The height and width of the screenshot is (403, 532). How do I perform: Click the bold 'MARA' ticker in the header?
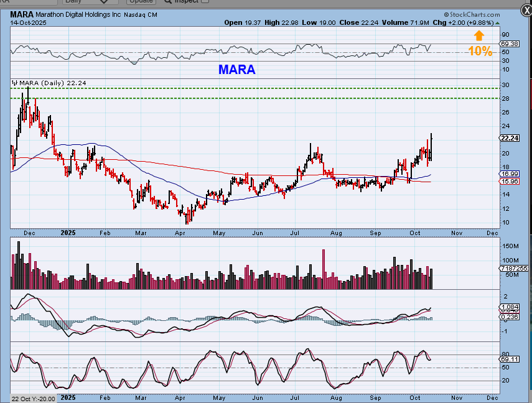pos(22,14)
